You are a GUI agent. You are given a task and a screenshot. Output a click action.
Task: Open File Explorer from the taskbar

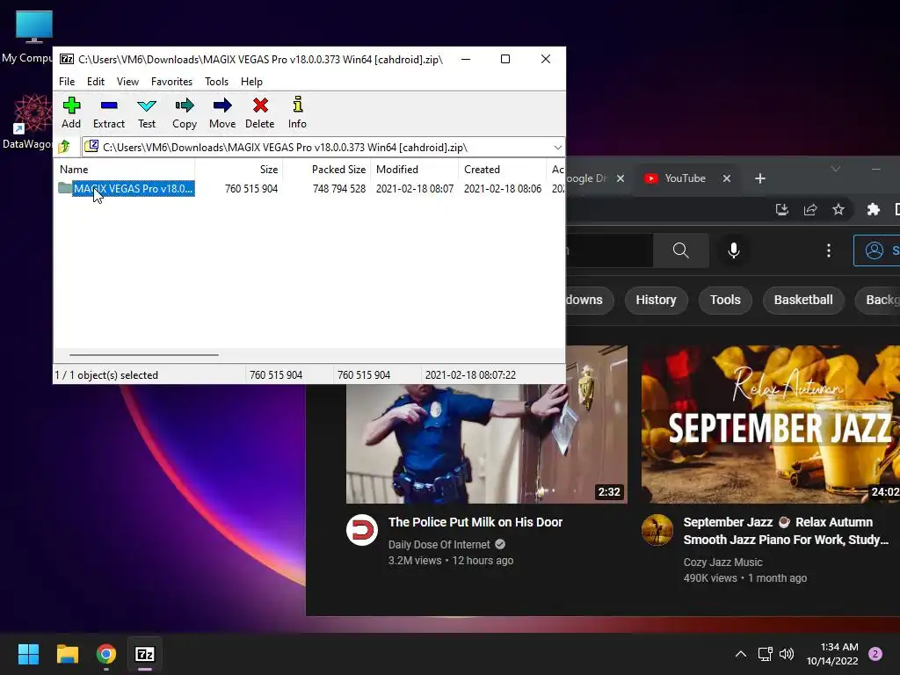point(67,654)
